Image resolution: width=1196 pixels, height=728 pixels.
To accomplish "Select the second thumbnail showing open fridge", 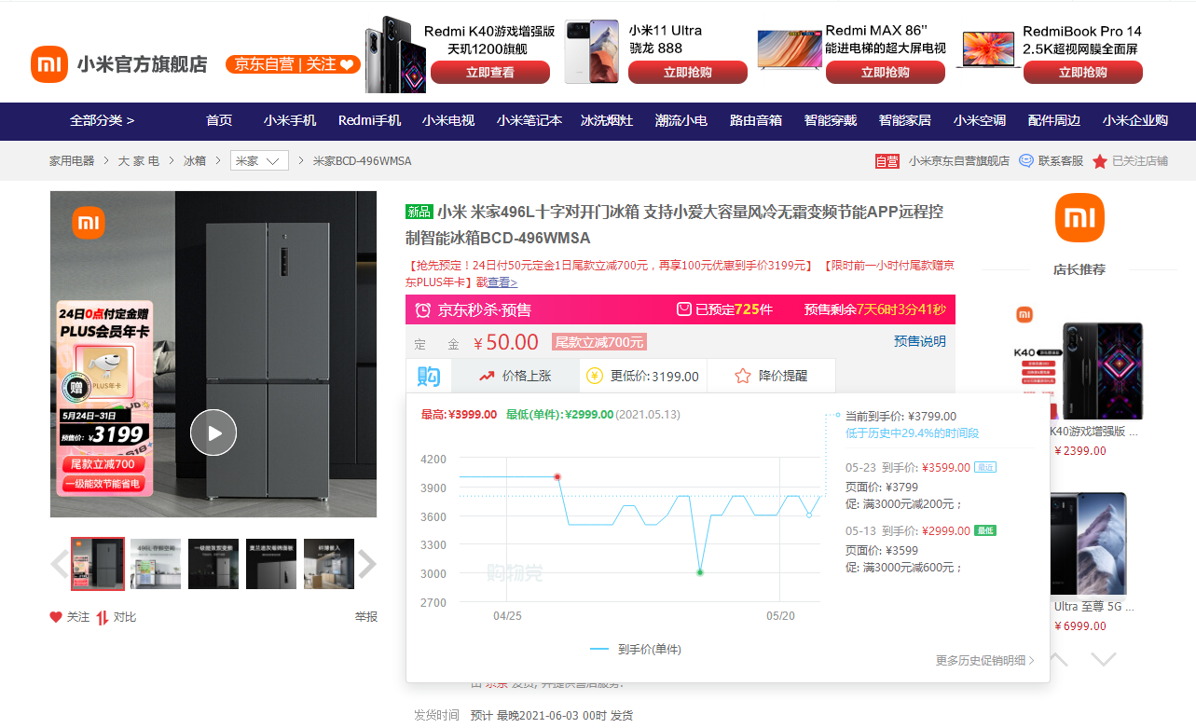I will point(156,564).
